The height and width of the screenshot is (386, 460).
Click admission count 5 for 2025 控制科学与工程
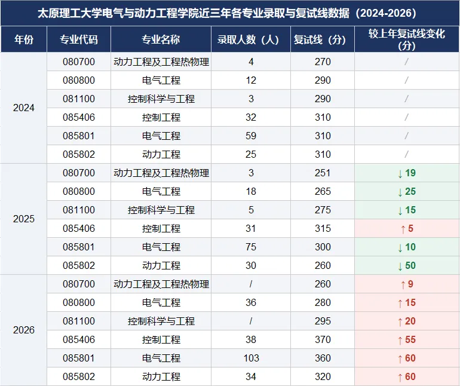tap(251, 210)
